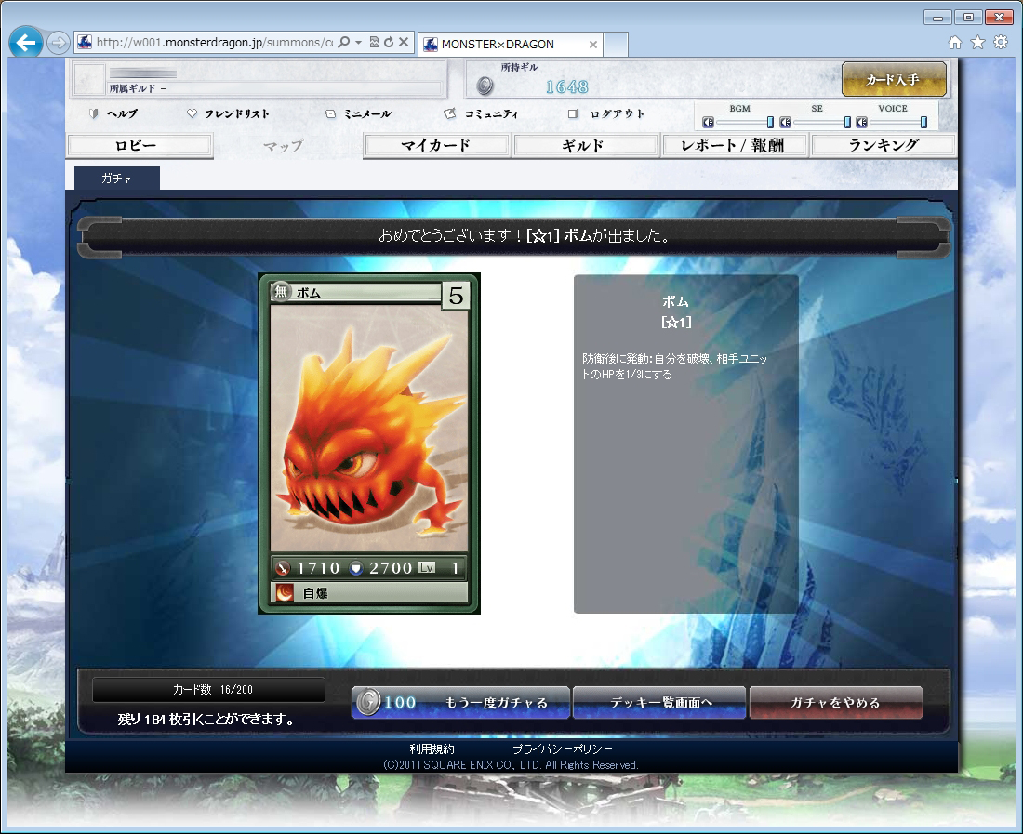Close the MONSTER×DRAGON browser tab
The height and width of the screenshot is (834, 1023).
pos(593,45)
